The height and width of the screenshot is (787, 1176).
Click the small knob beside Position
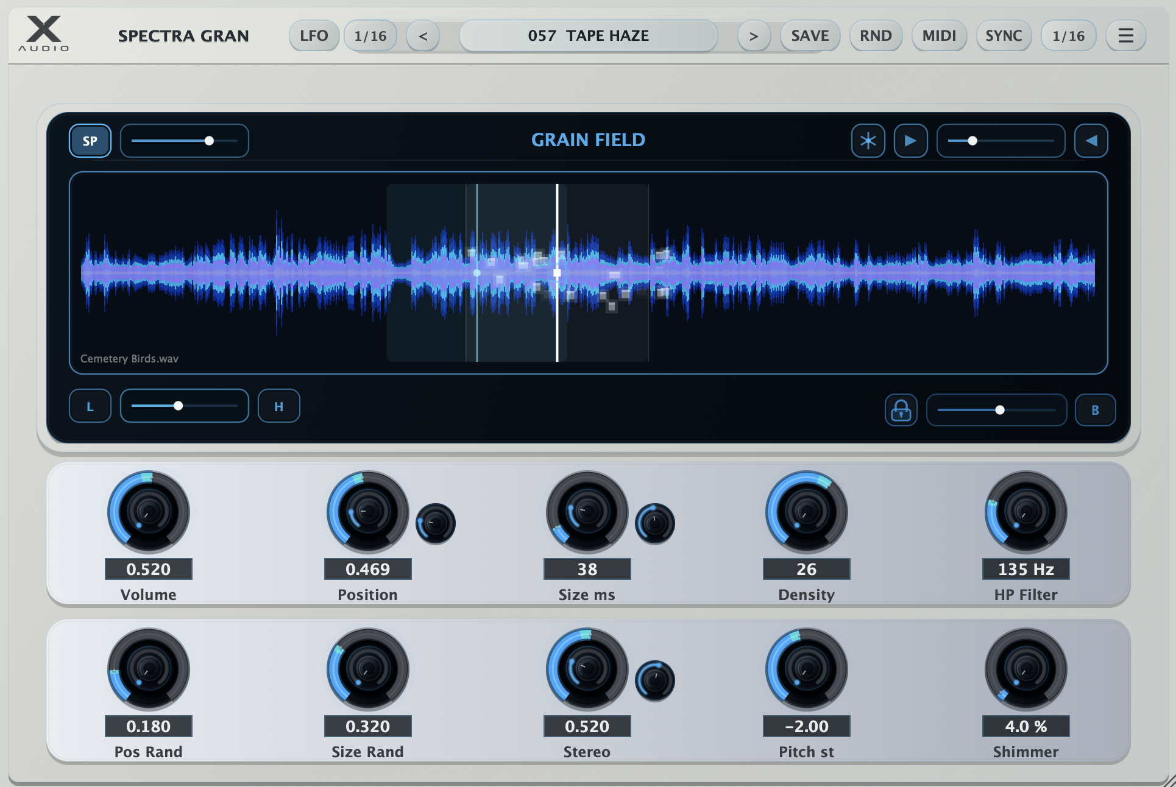pyautogui.click(x=436, y=523)
